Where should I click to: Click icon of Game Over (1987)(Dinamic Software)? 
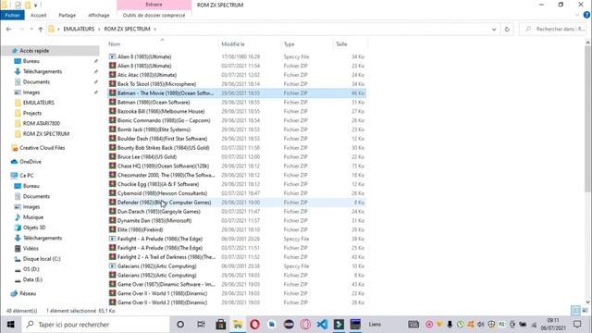112,284
